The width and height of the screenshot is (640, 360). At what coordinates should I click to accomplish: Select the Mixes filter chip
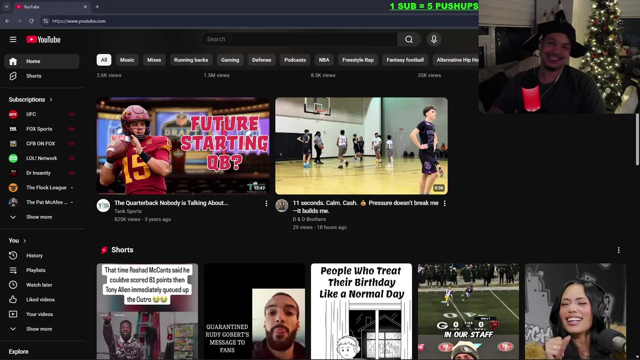(154, 60)
